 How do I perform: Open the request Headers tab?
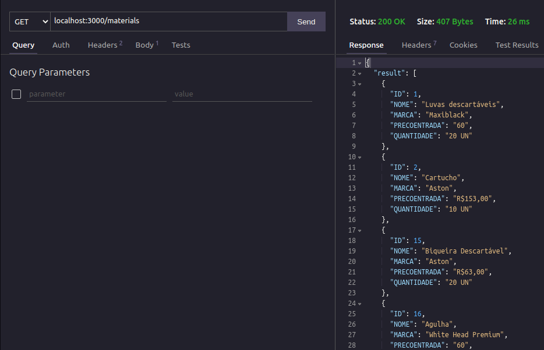[102, 45]
